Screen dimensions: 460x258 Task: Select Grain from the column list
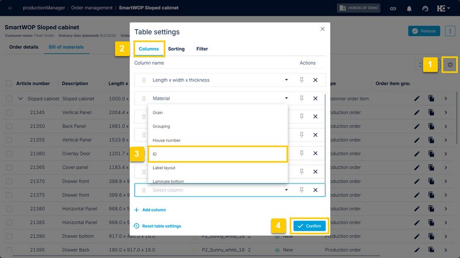point(217,112)
